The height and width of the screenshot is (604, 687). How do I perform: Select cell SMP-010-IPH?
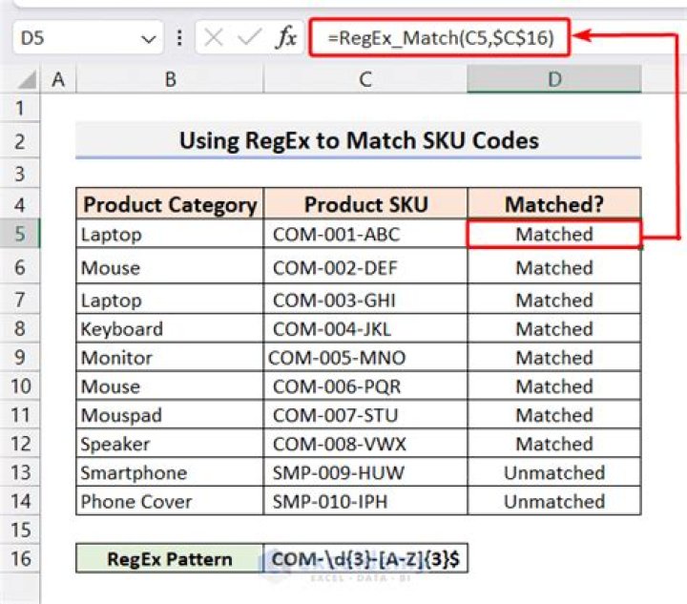coord(365,501)
